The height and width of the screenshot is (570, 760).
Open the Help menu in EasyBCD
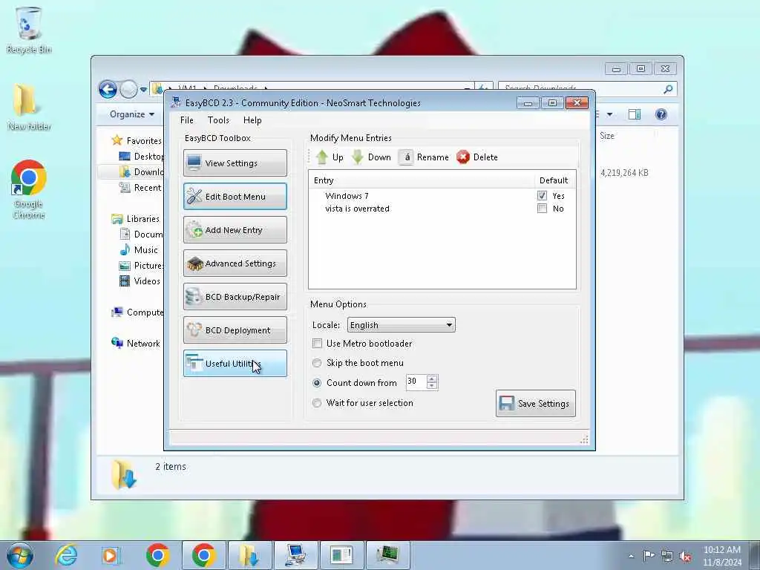[252, 120]
